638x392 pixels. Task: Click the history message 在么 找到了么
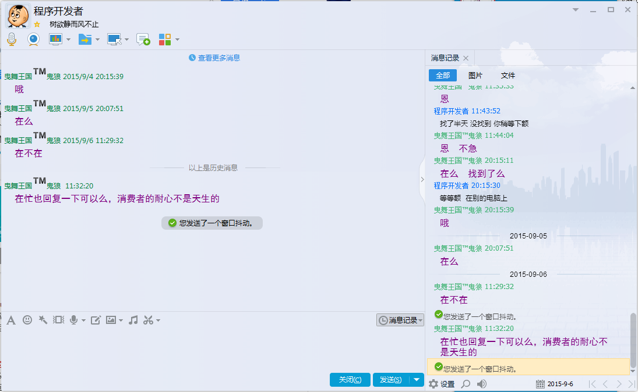473,173
